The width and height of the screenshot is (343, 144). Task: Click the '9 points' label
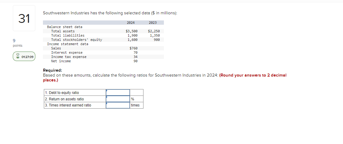click(x=17, y=43)
